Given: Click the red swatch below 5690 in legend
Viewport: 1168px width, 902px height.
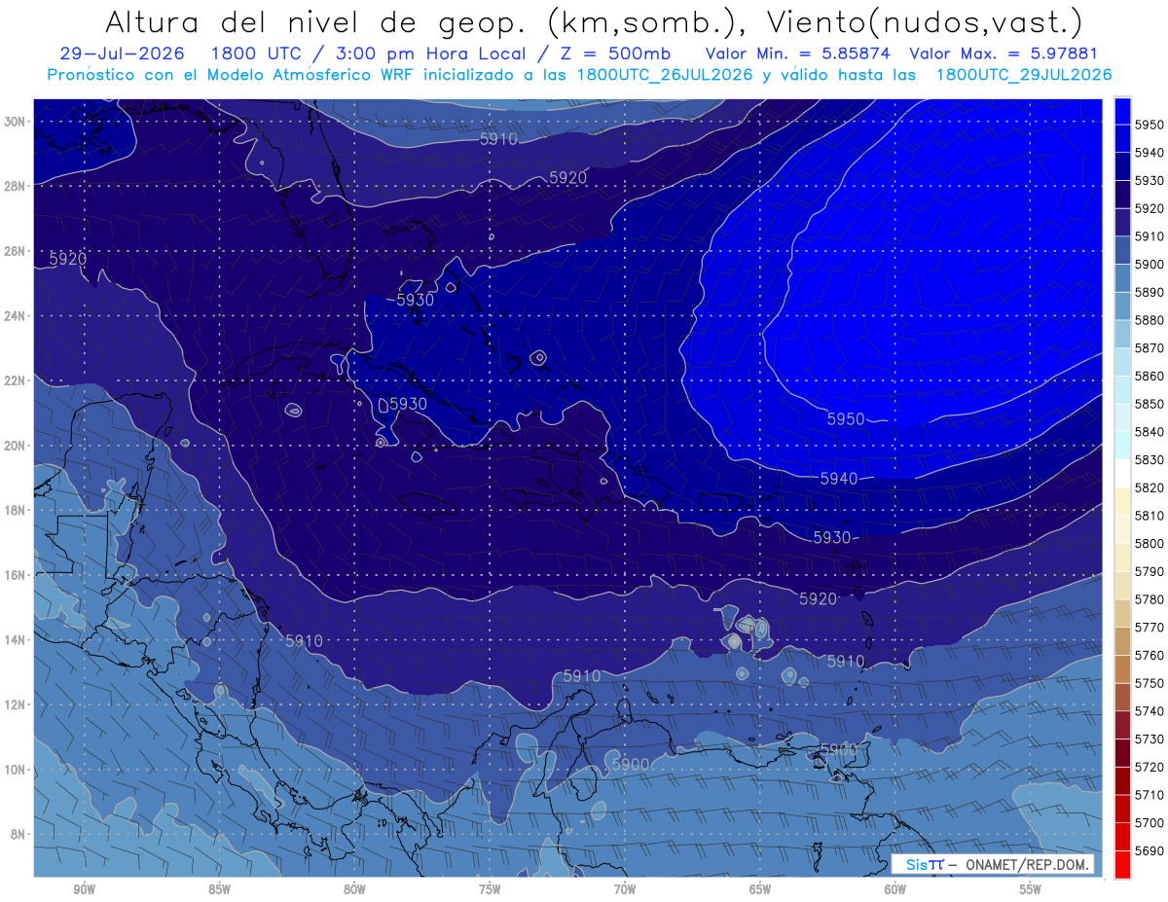Looking at the screenshot, I should tap(1122, 864).
